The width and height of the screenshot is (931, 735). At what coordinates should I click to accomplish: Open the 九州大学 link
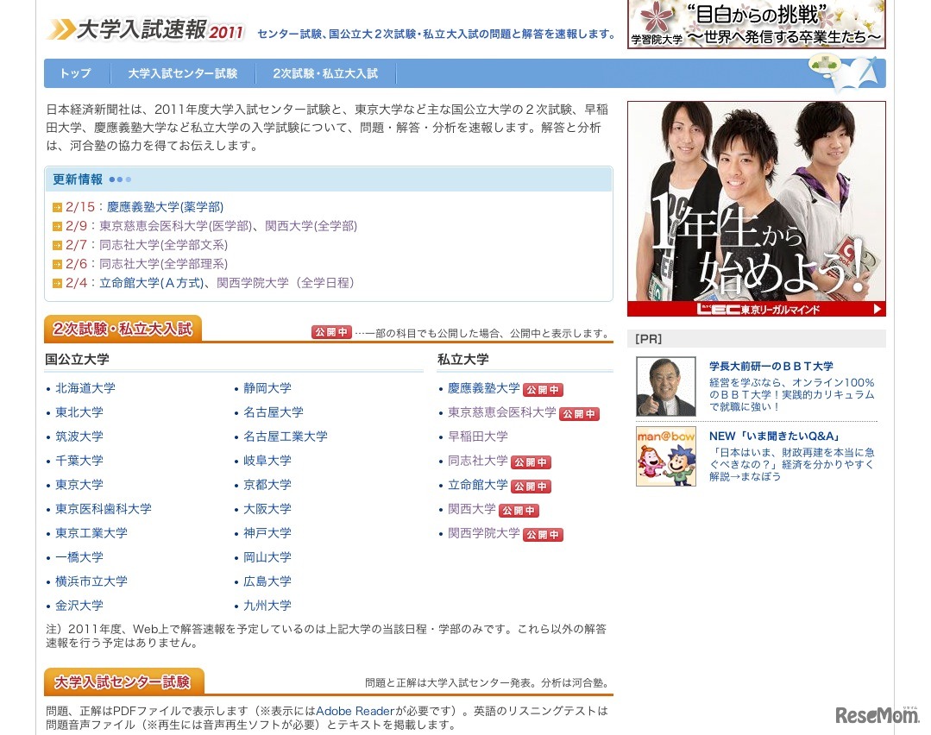point(267,606)
